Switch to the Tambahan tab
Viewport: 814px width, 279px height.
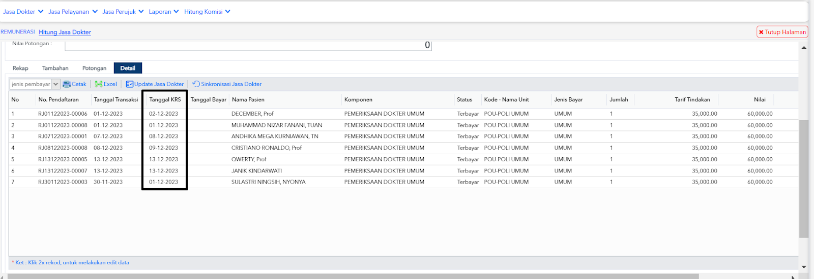click(55, 68)
